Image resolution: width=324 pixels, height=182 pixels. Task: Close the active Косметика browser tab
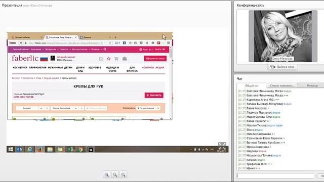75,37
